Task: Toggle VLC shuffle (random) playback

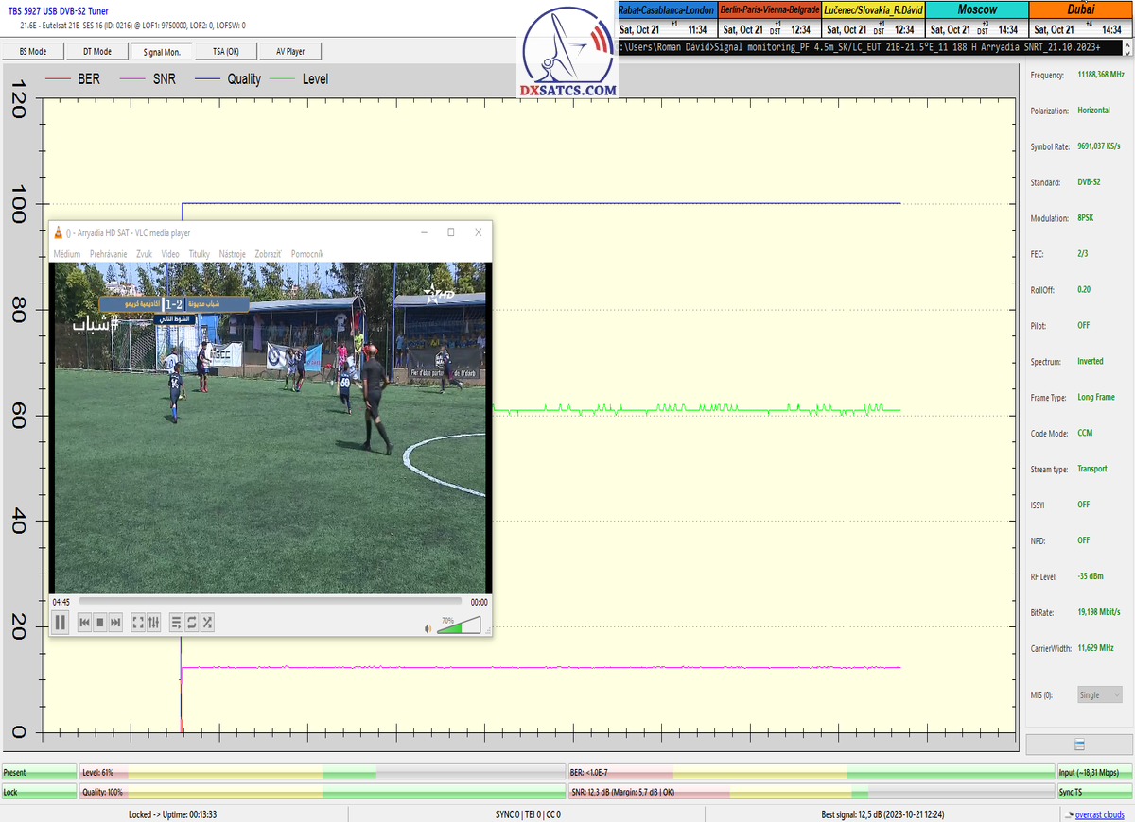Action: tap(207, 622)
